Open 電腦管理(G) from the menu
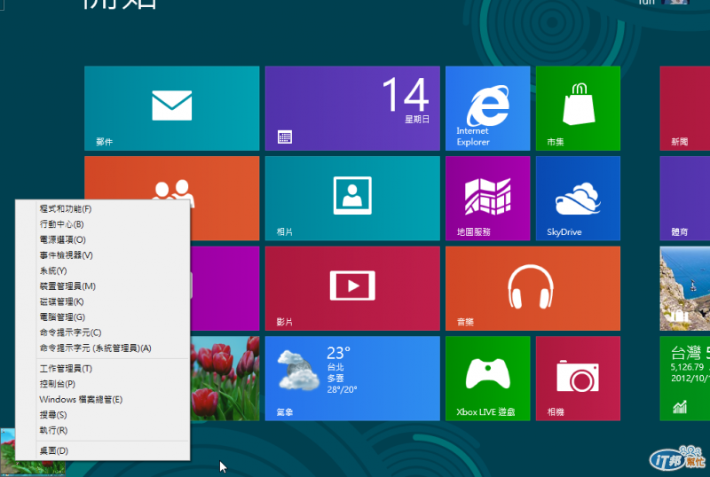Viewport: 710px width, 477px height. pos(102,317)
